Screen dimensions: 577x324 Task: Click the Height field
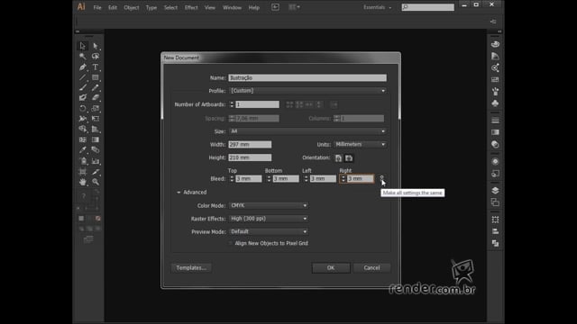pos(250,157)
